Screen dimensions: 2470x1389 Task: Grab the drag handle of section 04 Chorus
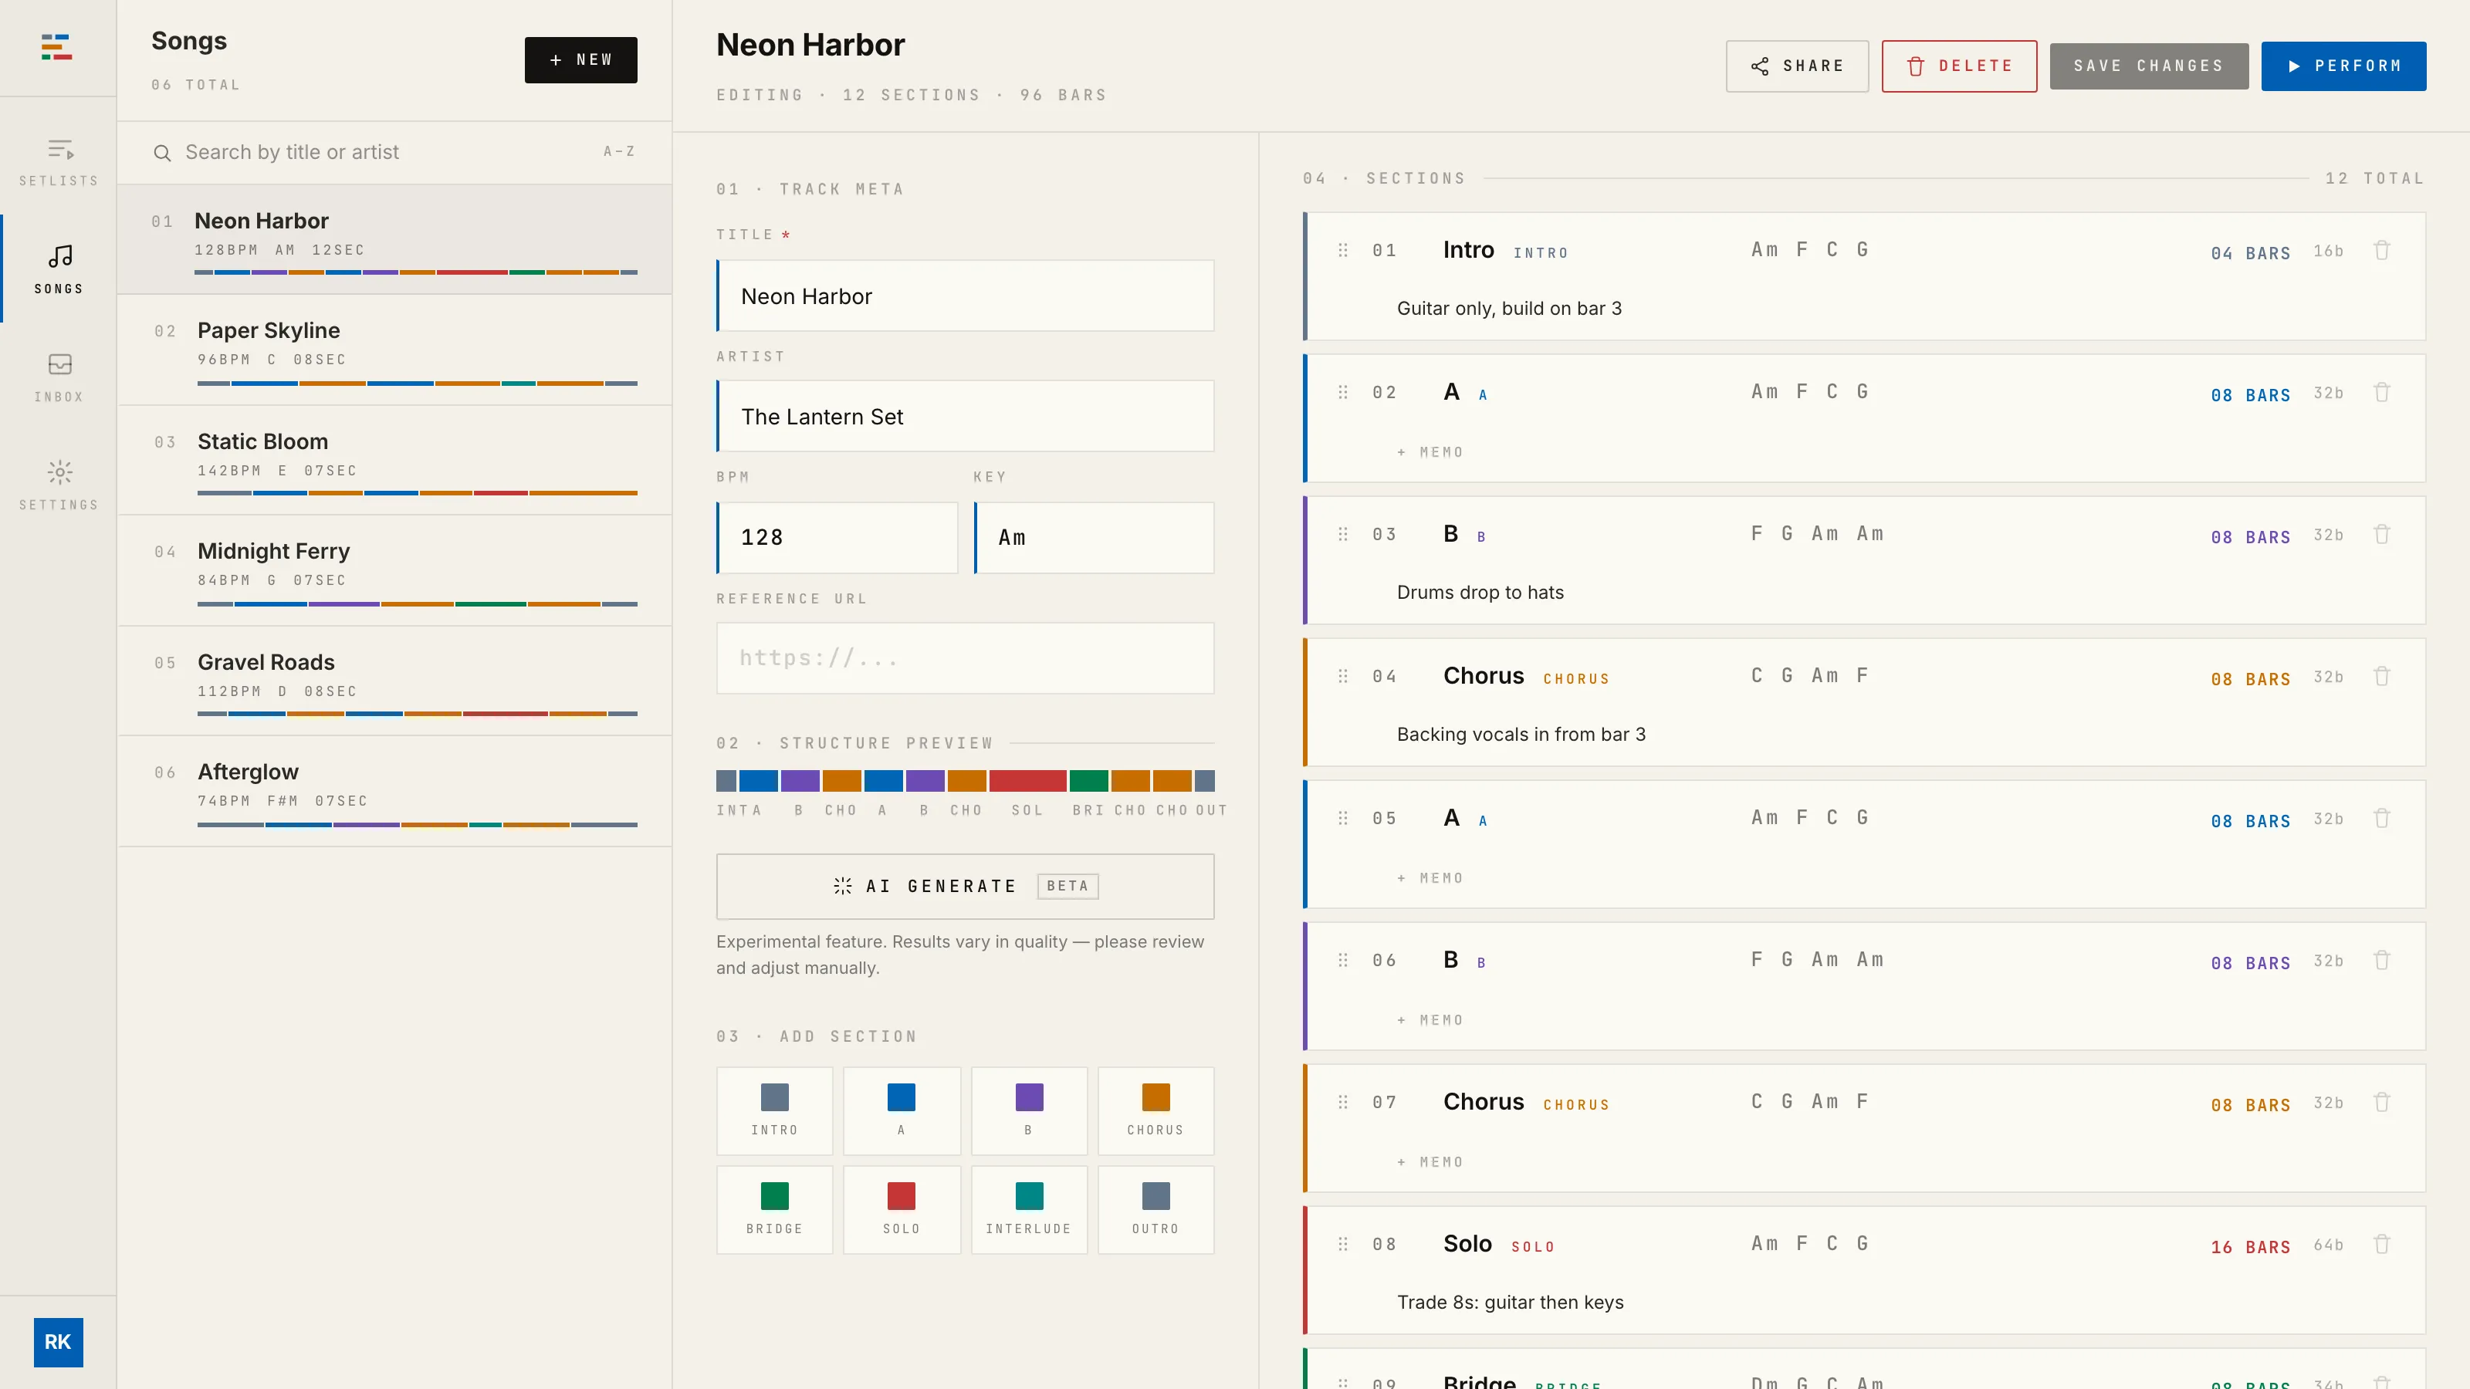(x=1342, y=676)
